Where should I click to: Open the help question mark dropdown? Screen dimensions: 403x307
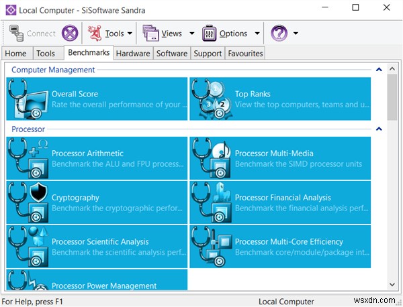point(285,34)
